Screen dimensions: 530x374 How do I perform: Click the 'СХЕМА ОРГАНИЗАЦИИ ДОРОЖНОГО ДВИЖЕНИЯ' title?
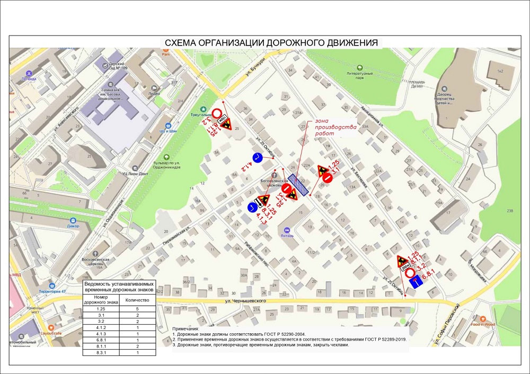270,43
